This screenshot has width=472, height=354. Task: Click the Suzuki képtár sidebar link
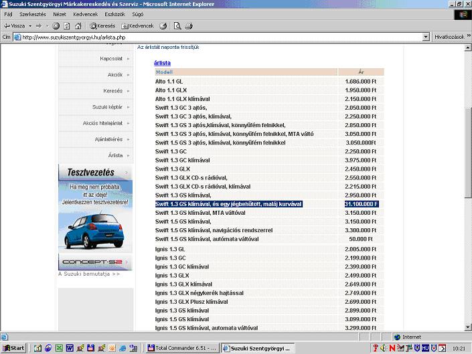[x=107, y=107]
